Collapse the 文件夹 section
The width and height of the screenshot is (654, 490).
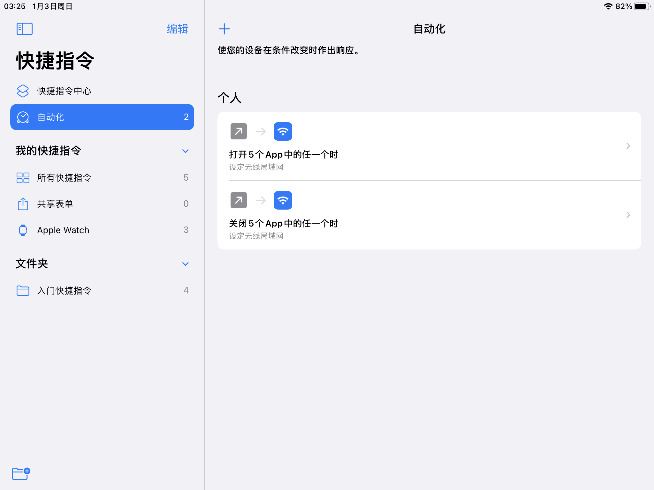pos(185,264)
